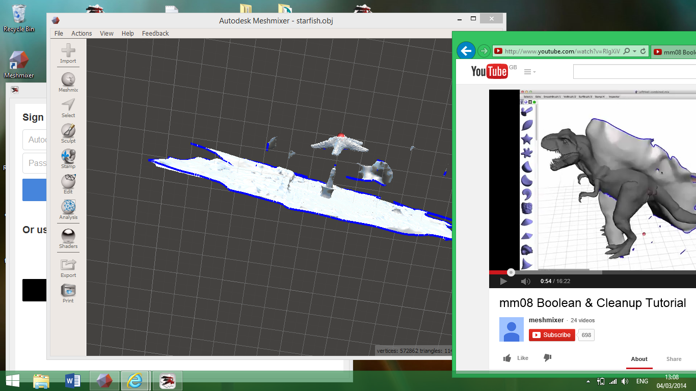Select the mm08 Boolean browser tab
The height and width of the screenshot is (391, 696).
[x=674, y=52]
